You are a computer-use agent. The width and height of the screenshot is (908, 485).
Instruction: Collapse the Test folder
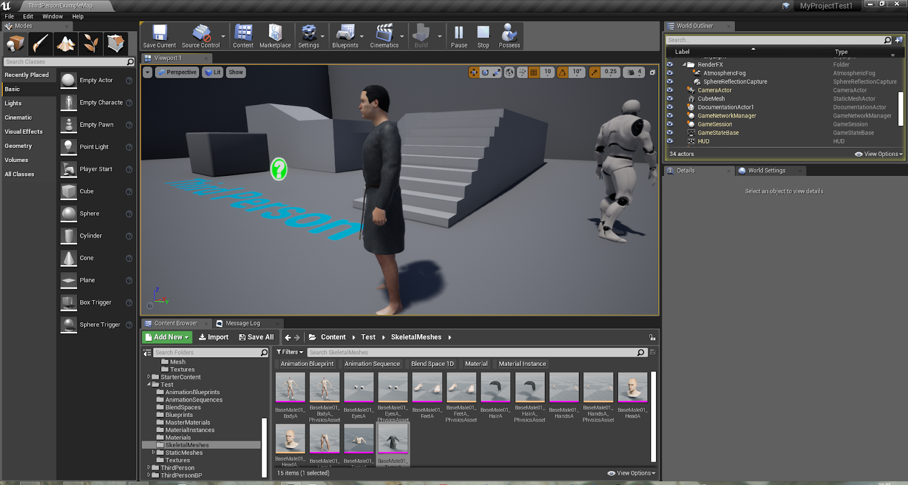click(x=149, y=385)
